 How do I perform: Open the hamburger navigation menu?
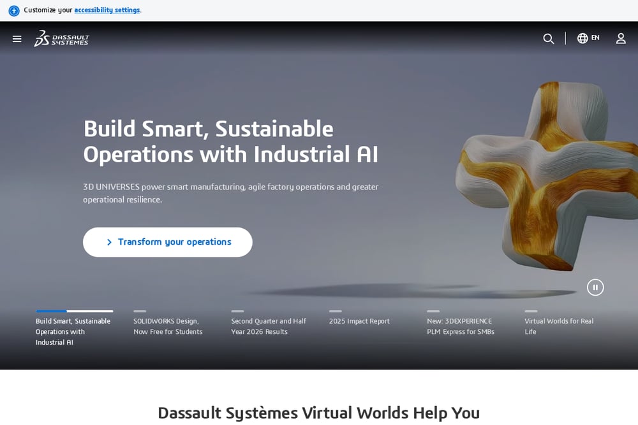pos(17,39)
